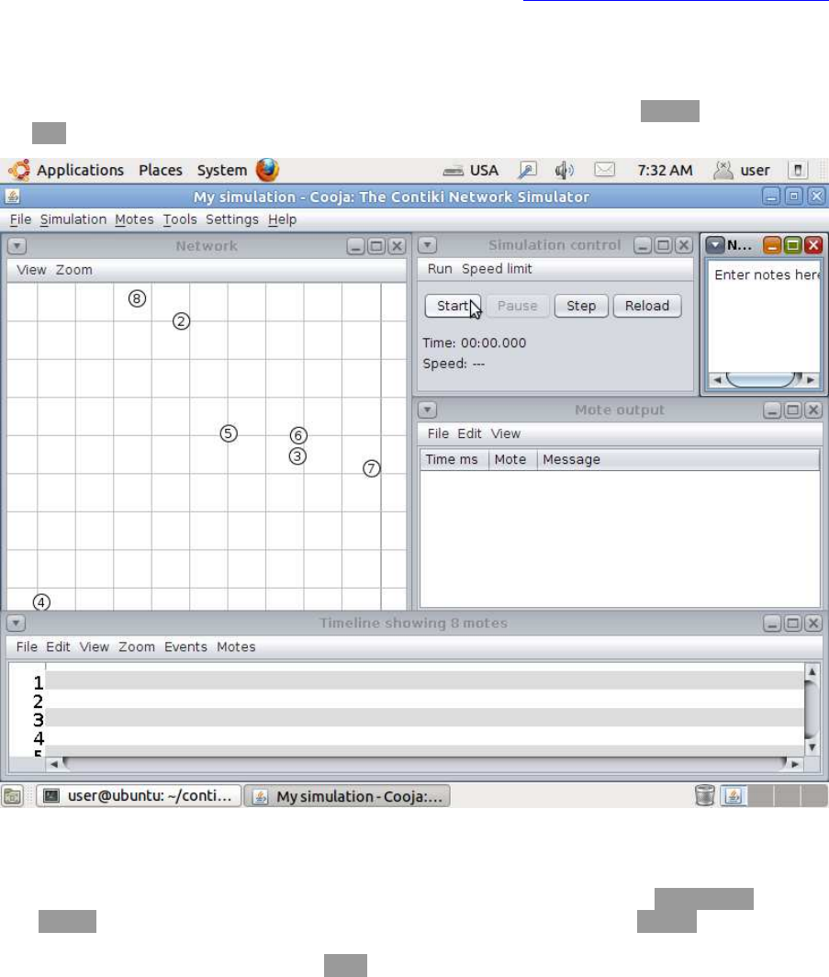Open the System menu in the top panel
The image size is (829, 977).
pyautogui.click(x=222, y=170)
